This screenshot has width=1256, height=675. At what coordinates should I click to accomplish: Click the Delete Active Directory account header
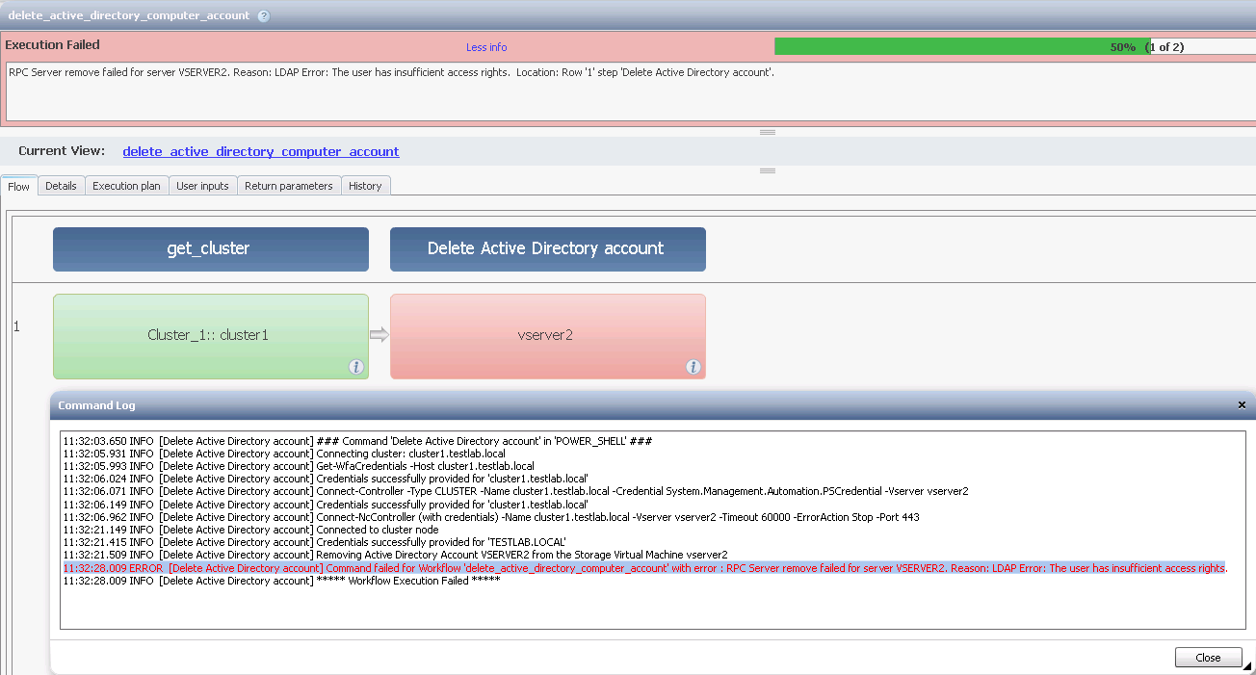coord(548,249)
